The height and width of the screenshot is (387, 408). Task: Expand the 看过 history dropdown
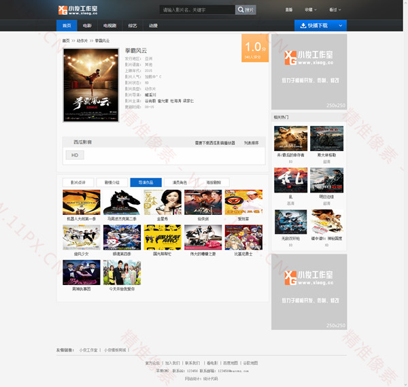(x=335, y=10)
